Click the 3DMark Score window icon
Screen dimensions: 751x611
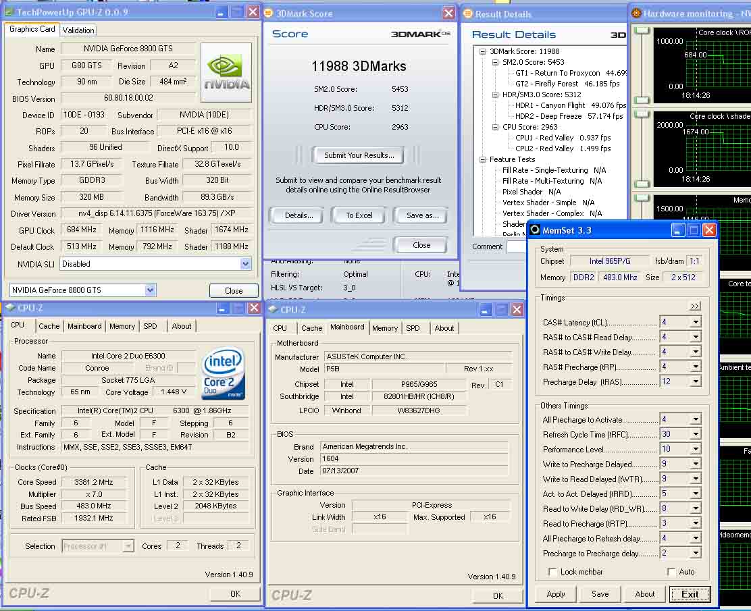pyautogui.click(x=269, y=14)
